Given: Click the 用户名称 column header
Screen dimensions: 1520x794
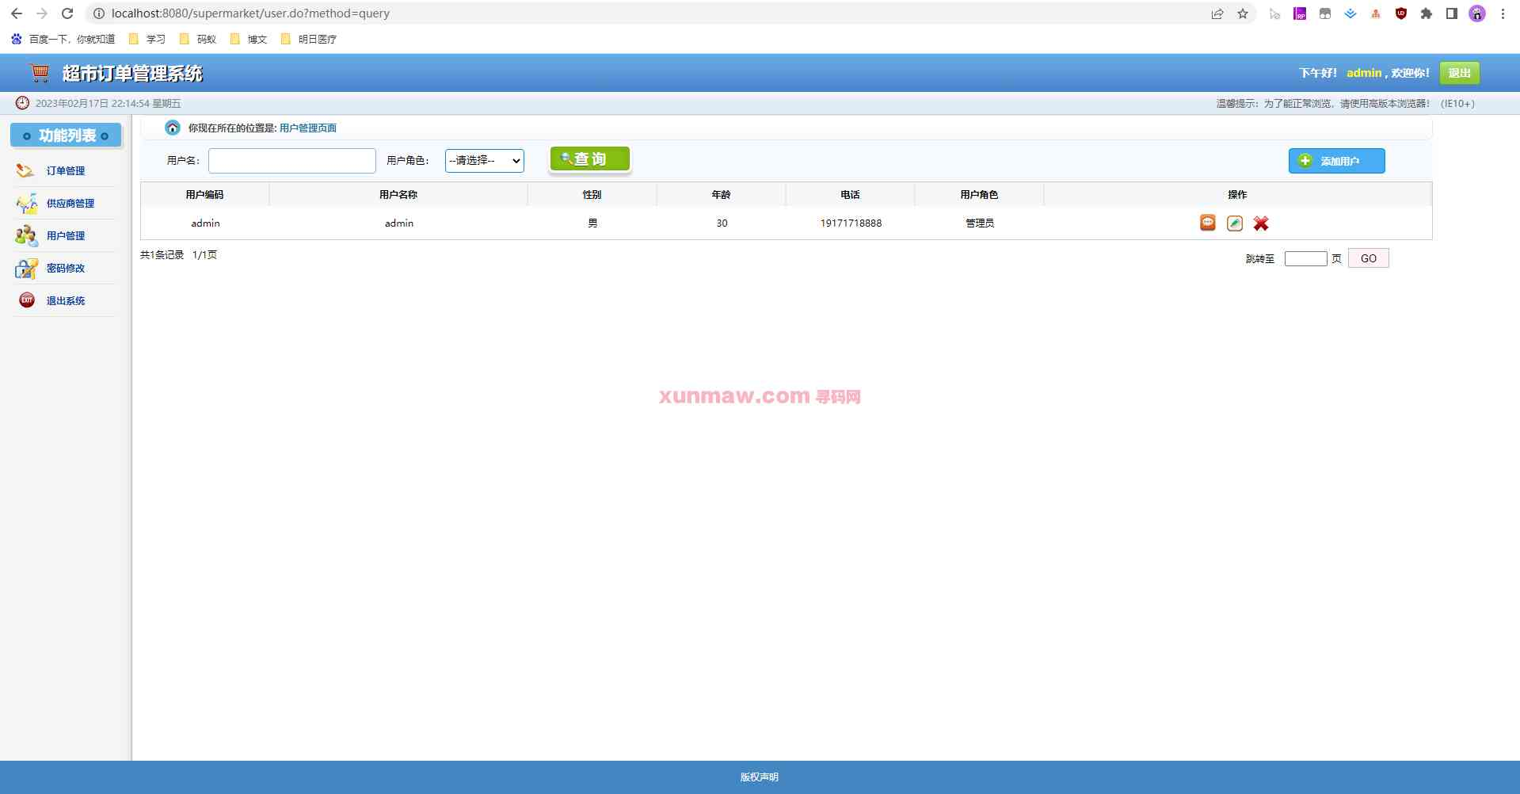Looking at the screenshot, I should (398, 195).
